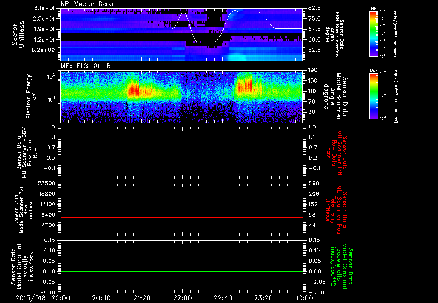
Task: Click the Electron Energy eV axis label
Action: coord(31,96)
